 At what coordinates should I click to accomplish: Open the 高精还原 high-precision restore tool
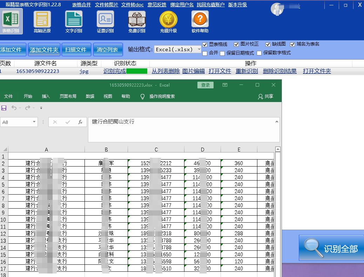42,22
